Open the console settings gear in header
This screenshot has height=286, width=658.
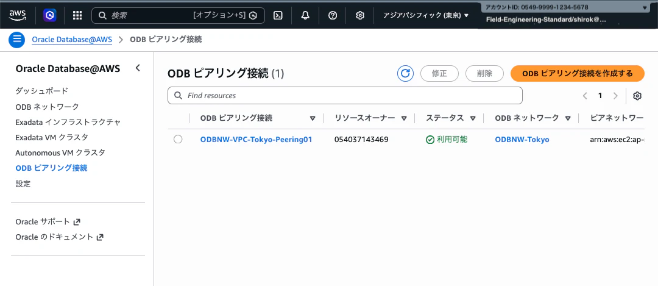[x=359, y=15]
